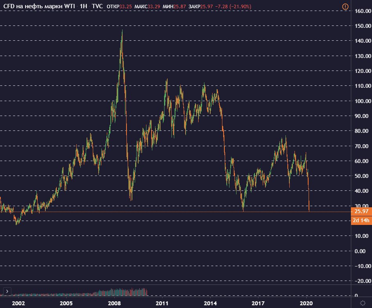Click the 130.00 price axis label

click(363, 56)
